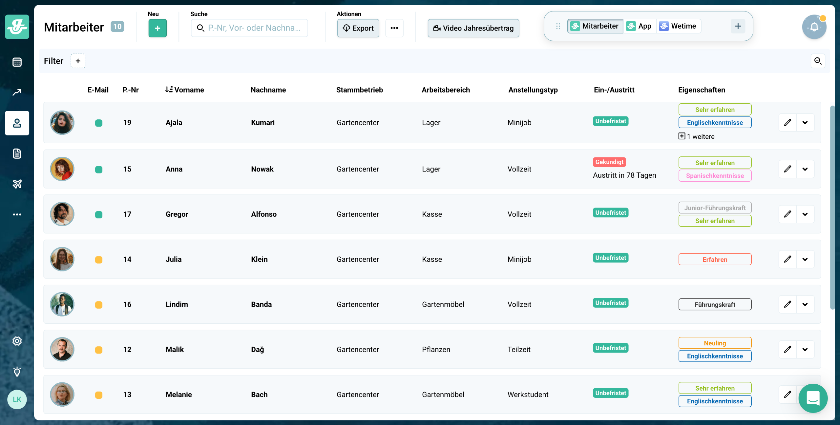Click the edit pencil for Anna Nowak
The height and width of the screenshot is (425, 840).
pos(787,169)
